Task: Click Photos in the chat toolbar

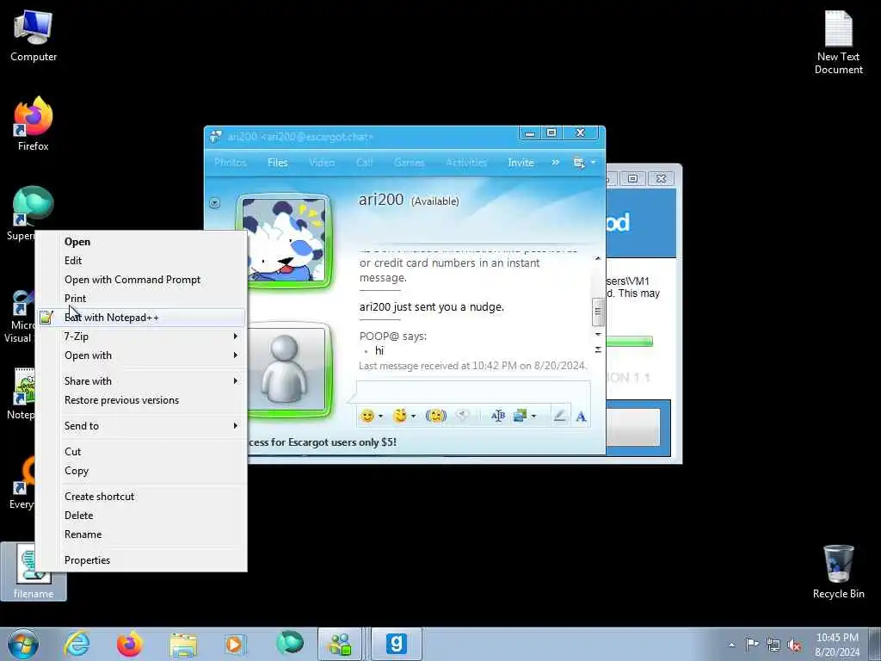Action: 231,163
